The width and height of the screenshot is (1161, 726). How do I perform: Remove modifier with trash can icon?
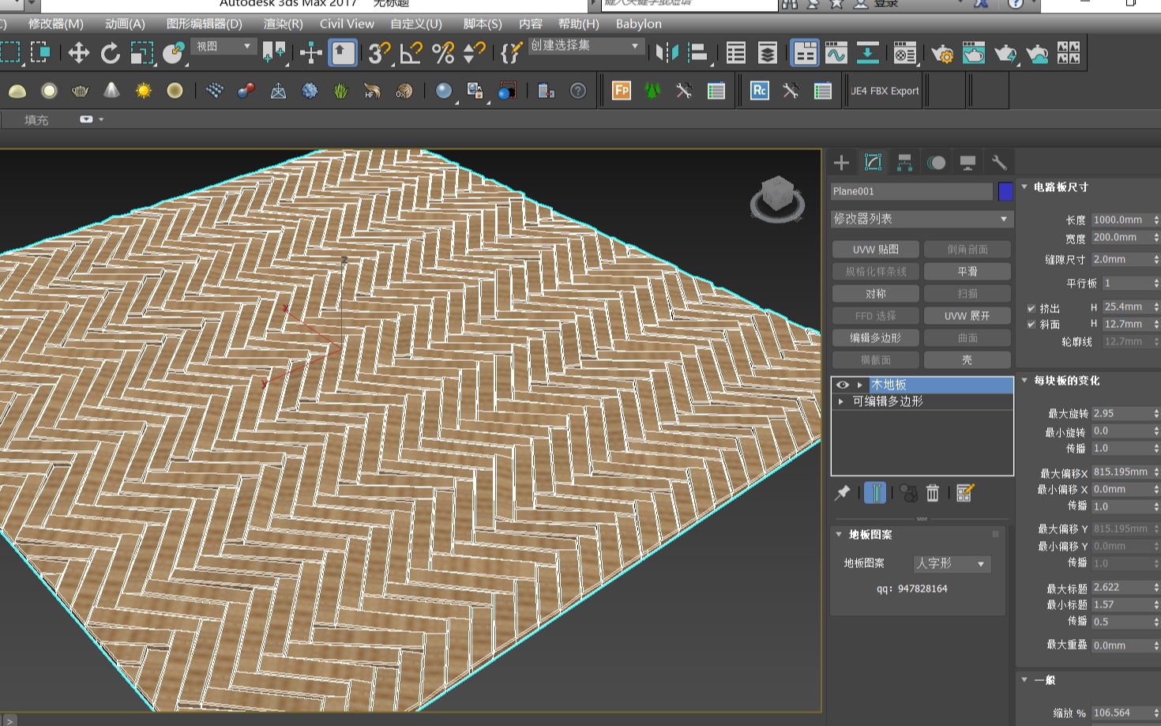[x=932, y=494]
